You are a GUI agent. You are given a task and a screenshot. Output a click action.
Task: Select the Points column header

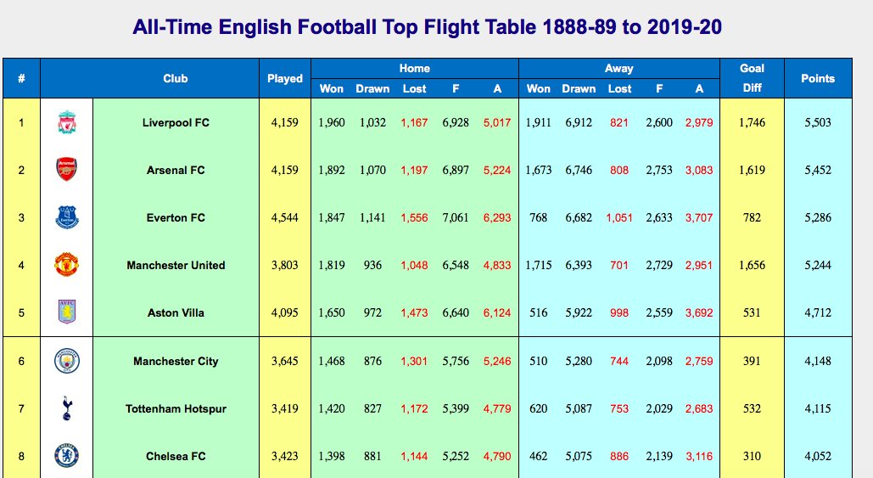pyautogui.click(x=818, y=78)
